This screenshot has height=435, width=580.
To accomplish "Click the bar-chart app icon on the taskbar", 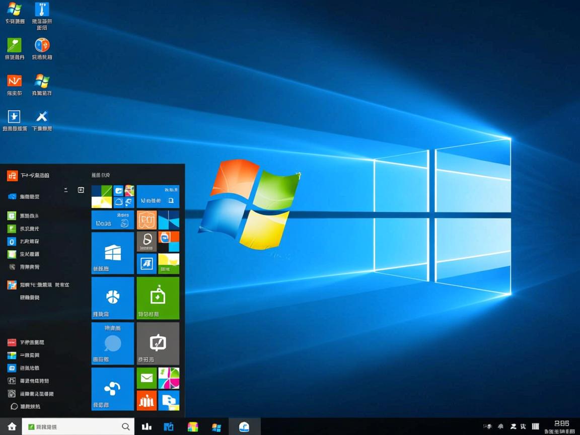I will click(146, 426).
